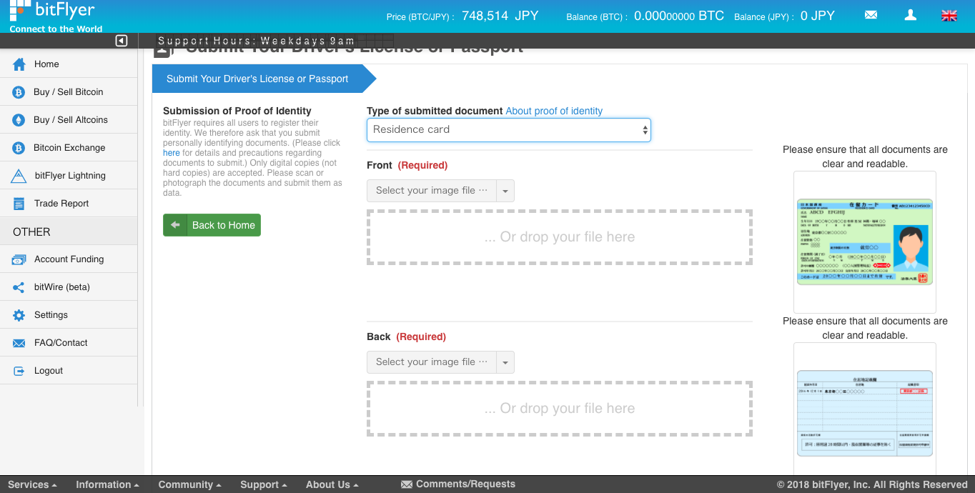Viewport: 975px width, 493px height.
Task: Select Logout from the sidebar
Action: coord(69,371)
